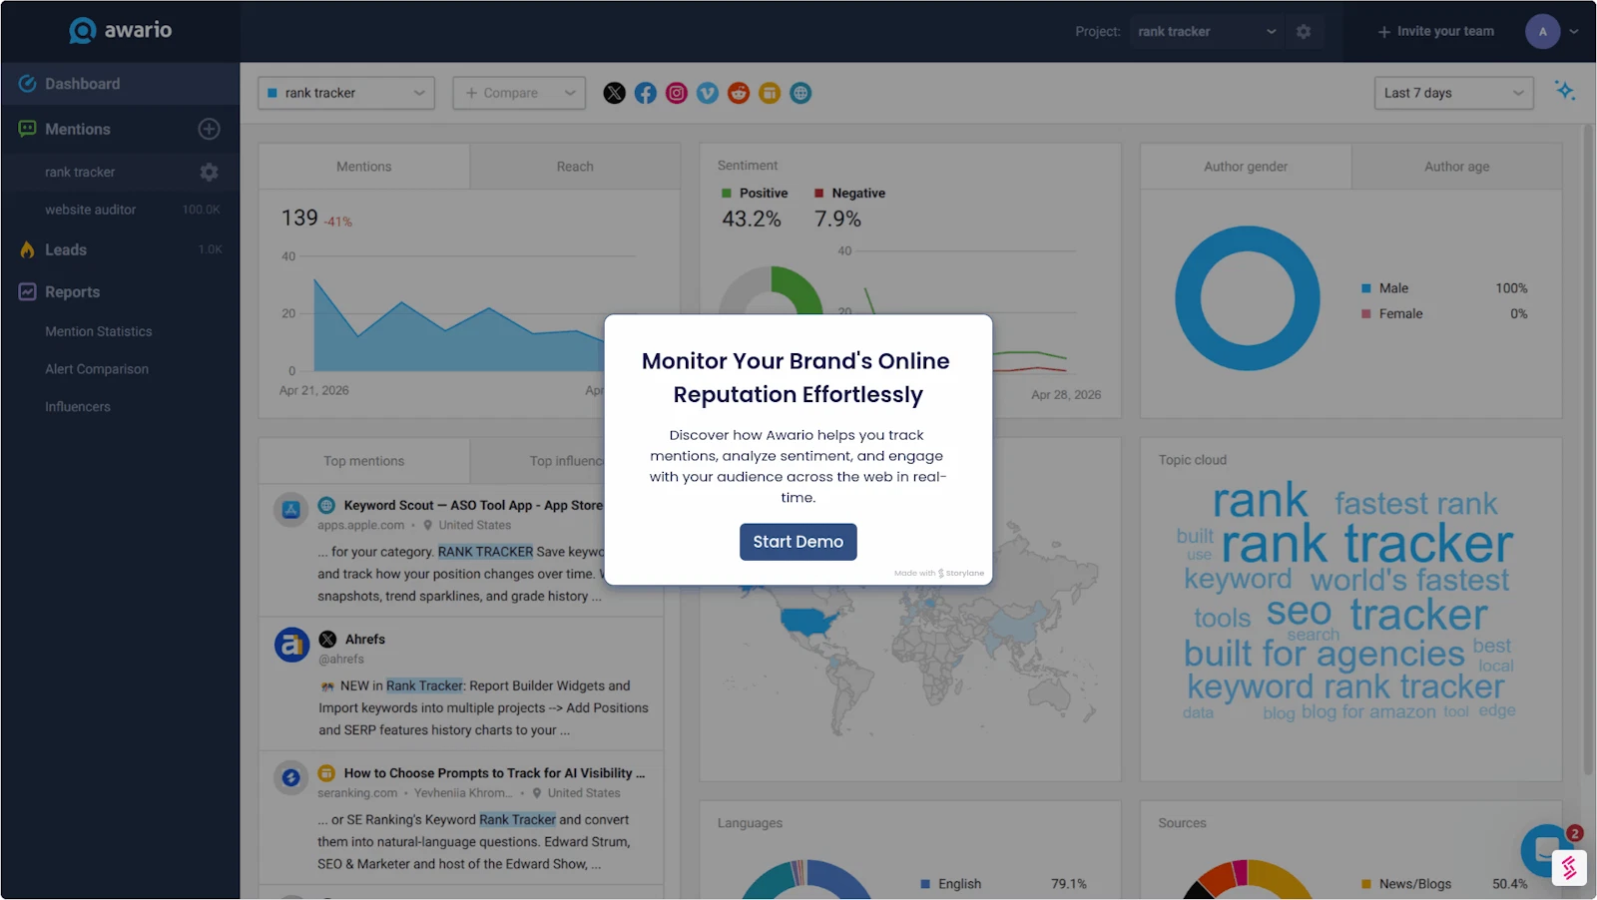Click the seranking.com source avatar
This screenshot has width=1597, height=900.
pyautogui.click(x=291, y=777)
